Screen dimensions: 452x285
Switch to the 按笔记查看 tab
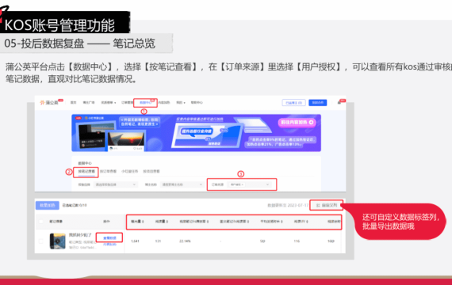tap(86, 171)
